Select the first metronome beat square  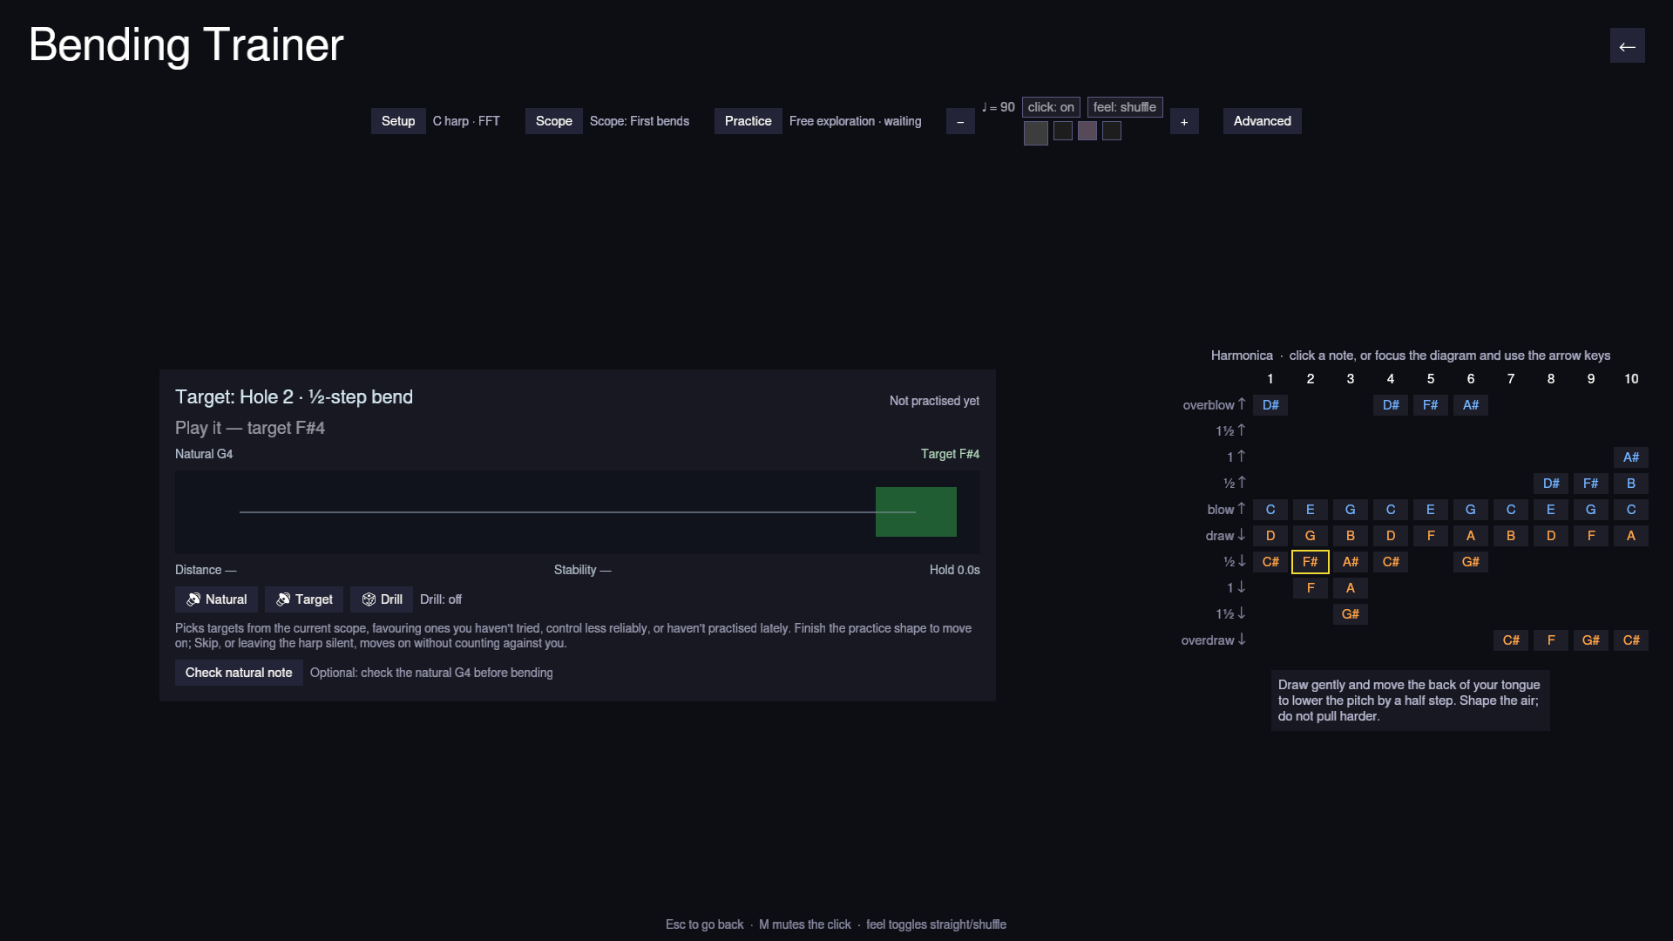[1036, 132]
